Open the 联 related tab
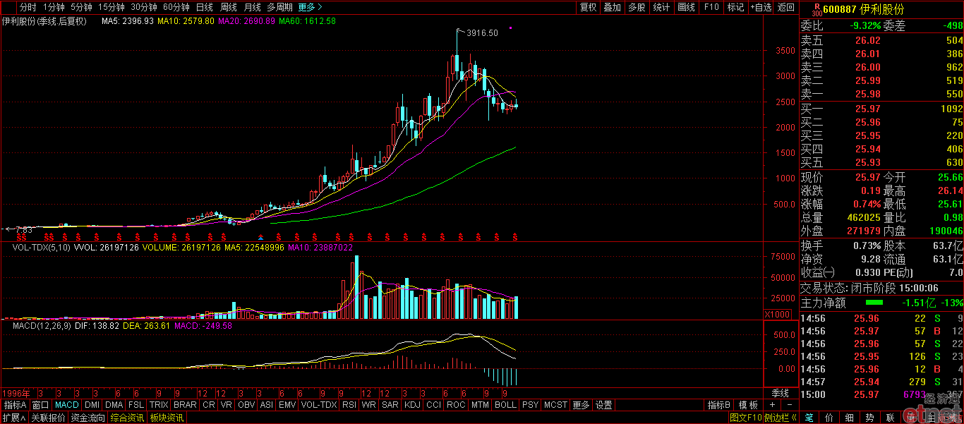Image resolution: width=964 pixels, height=424 pixels. 890,418
